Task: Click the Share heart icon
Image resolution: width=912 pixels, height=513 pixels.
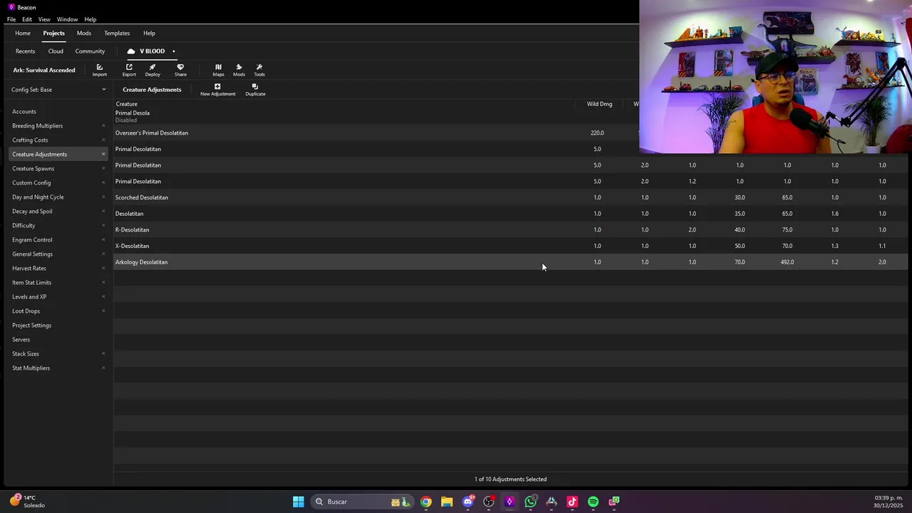Action: click(x=180, y=70)
